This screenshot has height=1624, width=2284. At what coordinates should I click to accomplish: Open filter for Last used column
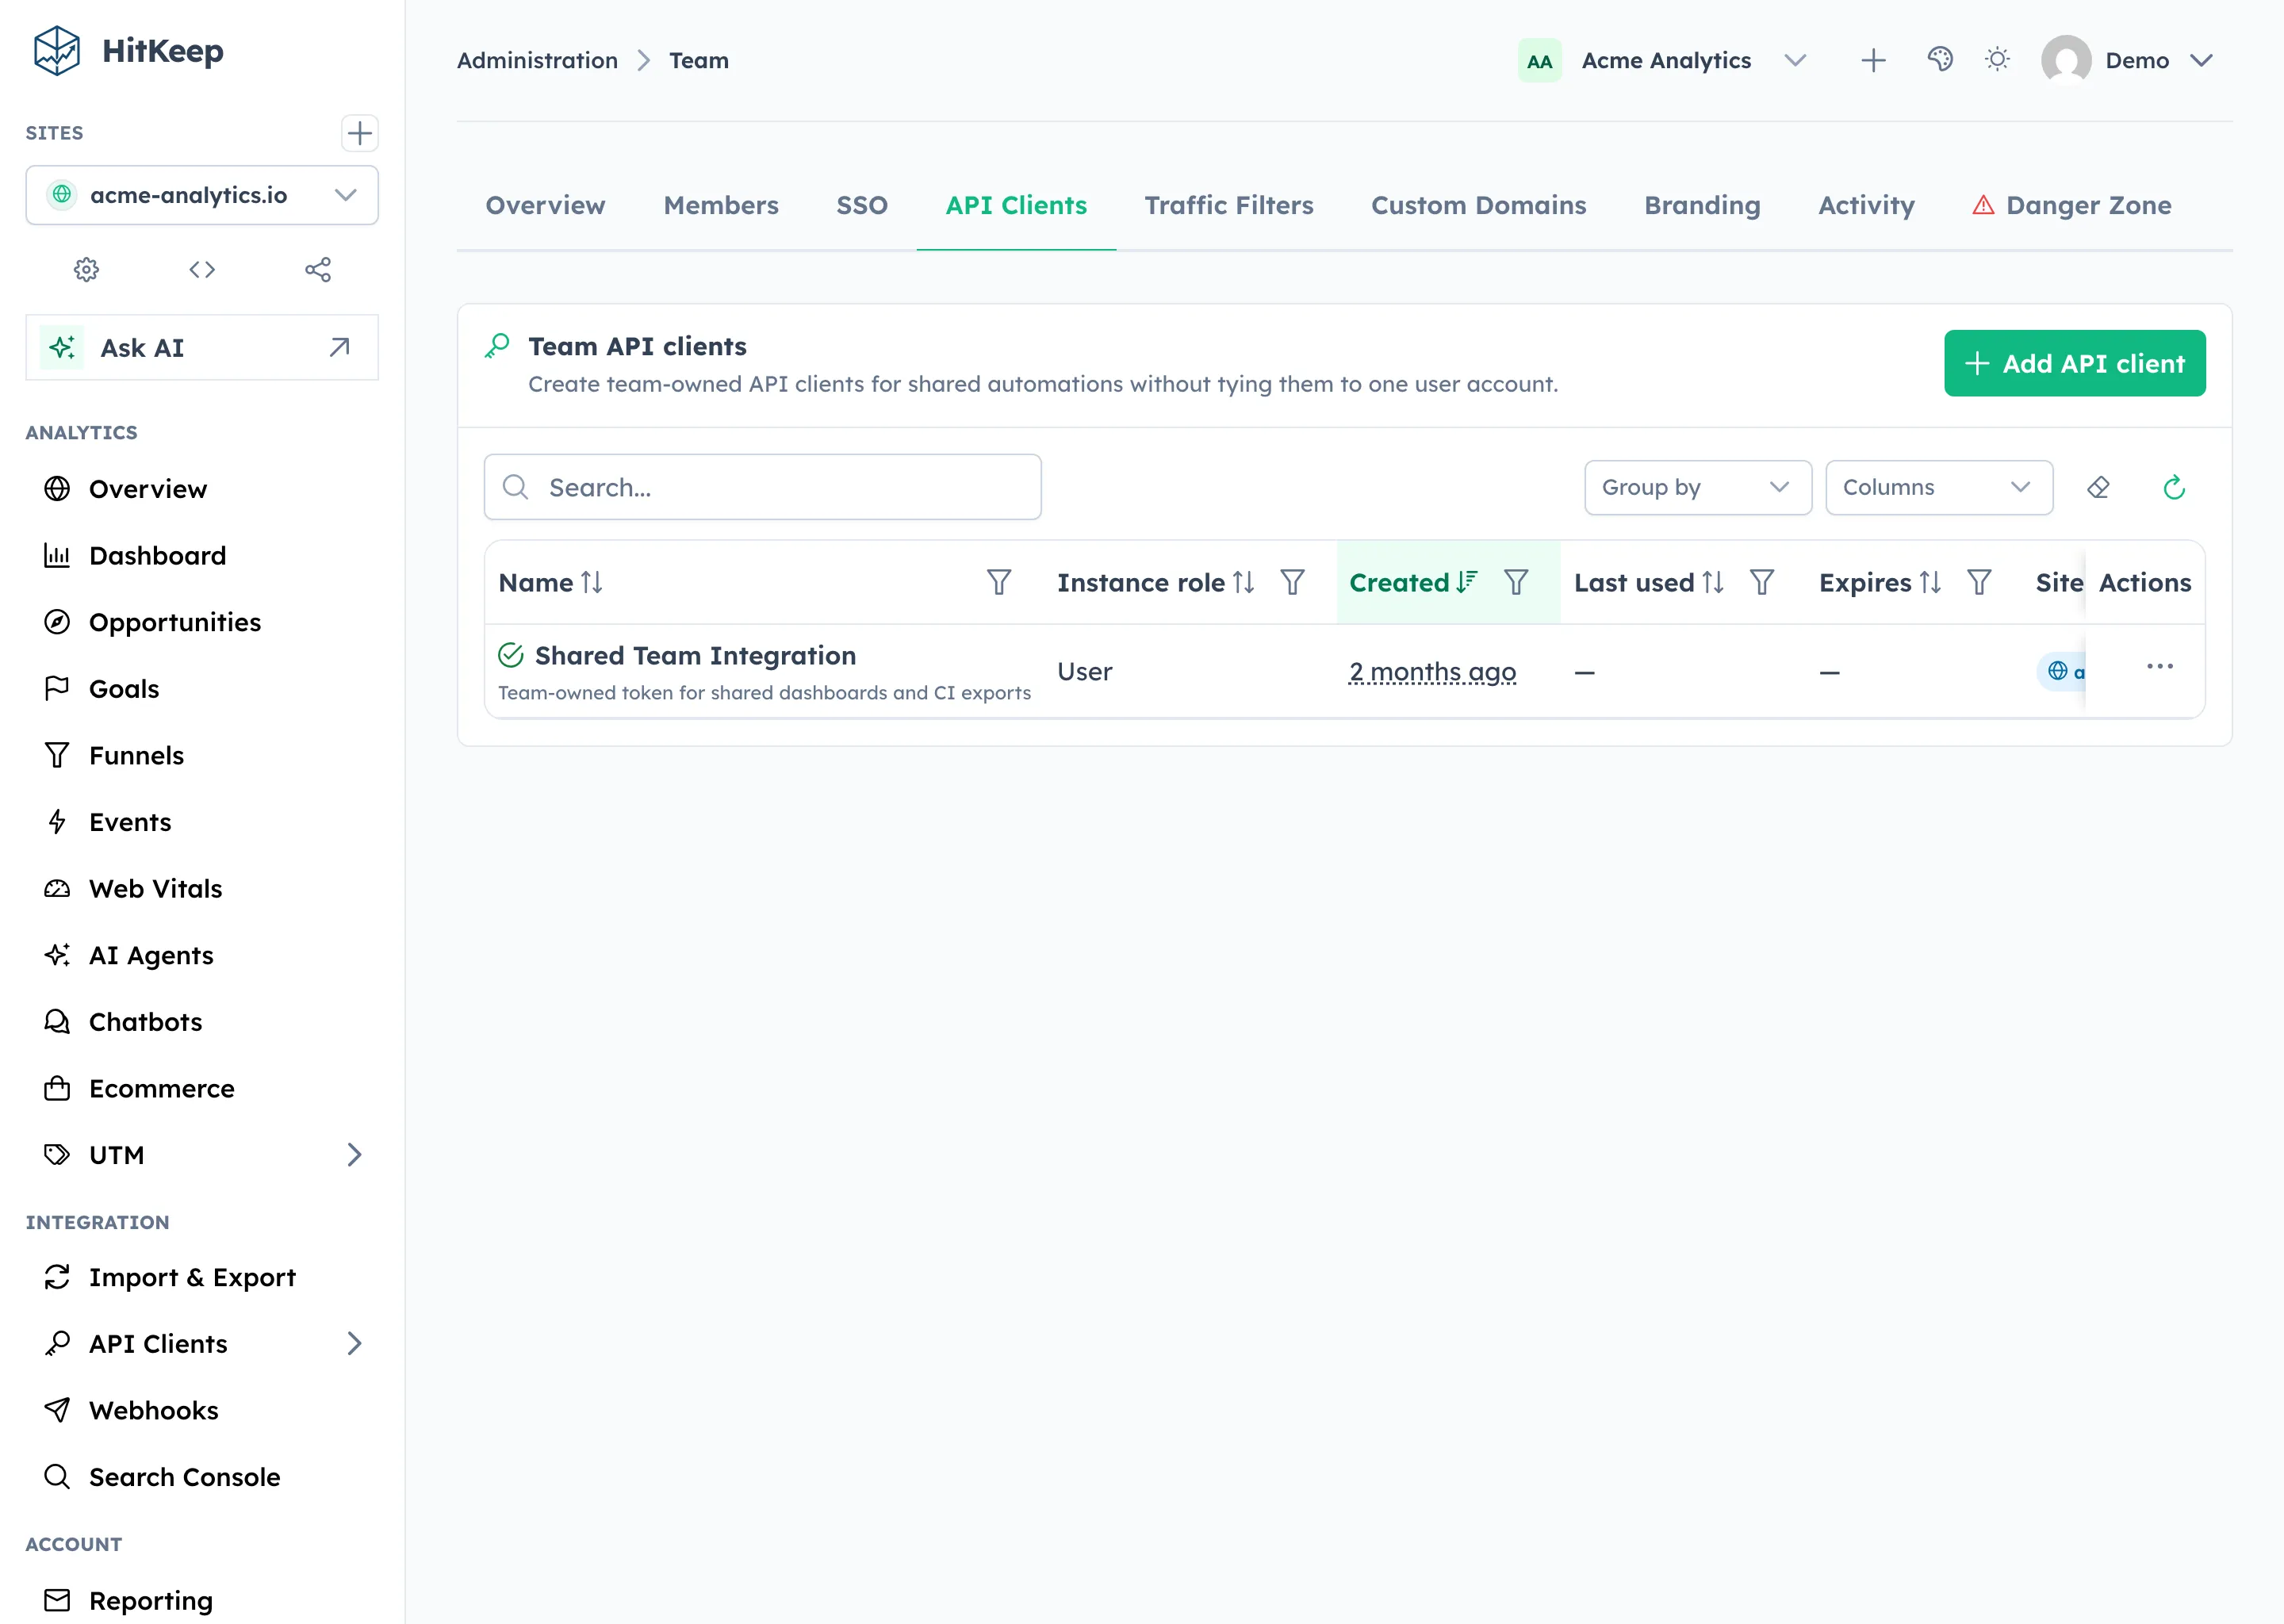(x=1761, y=582)
